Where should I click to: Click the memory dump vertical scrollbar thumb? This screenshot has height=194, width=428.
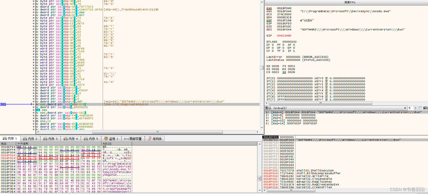259,179
